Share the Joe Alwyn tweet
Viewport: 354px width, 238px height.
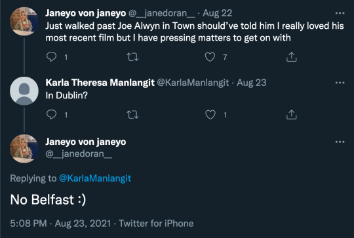click(x=292, y=57)
